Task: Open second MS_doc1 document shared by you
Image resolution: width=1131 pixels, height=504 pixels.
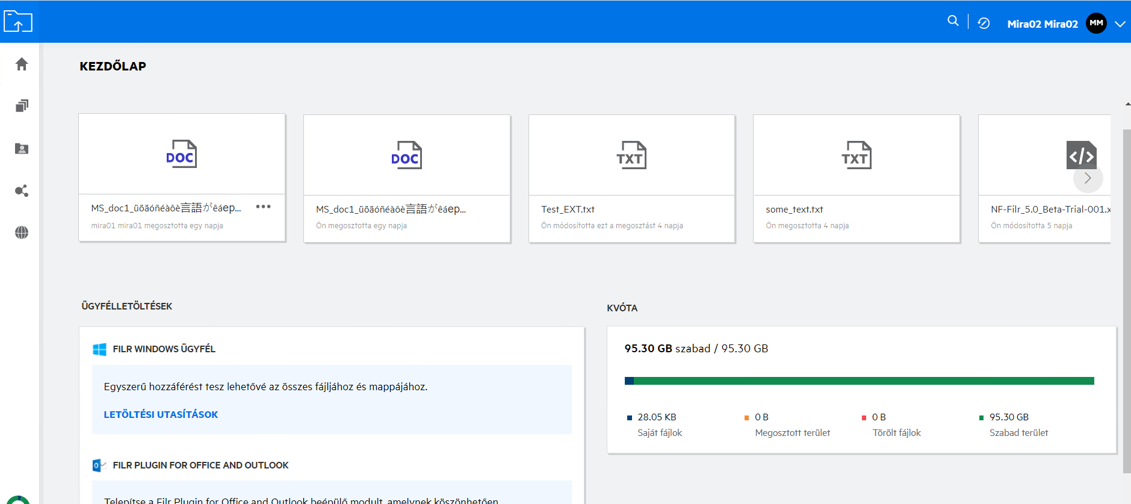Action: tap(407, 178)
